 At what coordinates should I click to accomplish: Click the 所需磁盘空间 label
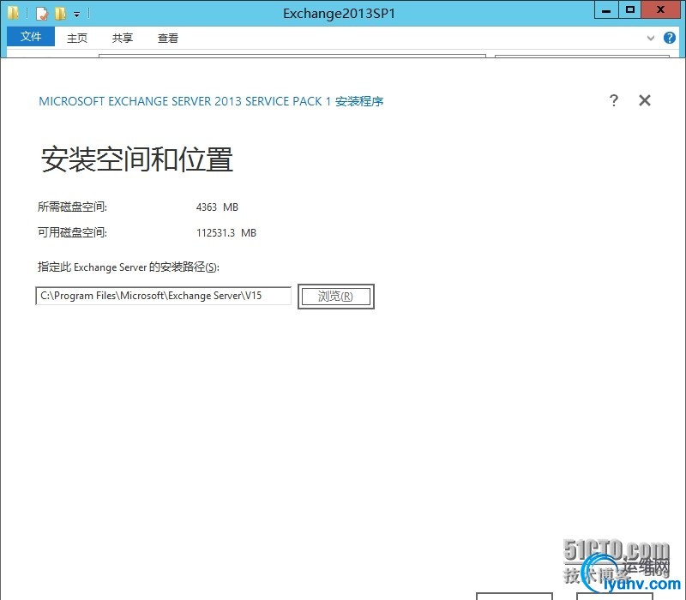click(72, 207)
